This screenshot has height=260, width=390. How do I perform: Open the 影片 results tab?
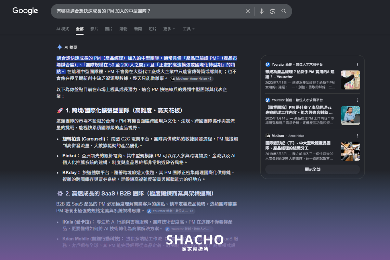[94, 29]
